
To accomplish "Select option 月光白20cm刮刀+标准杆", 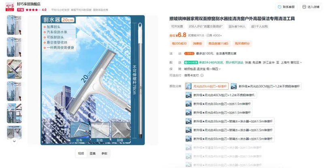I will (x=207, y=86).
